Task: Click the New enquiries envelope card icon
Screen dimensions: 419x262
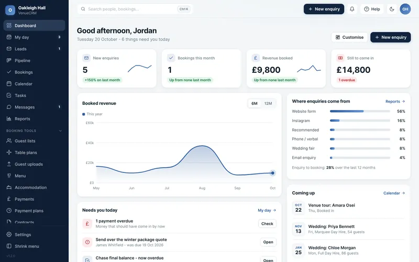Action: 86,58
